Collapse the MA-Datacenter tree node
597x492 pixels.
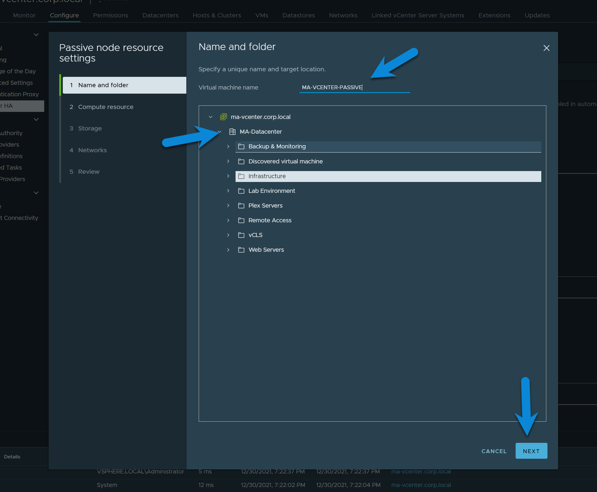pyautogui.click(x=219, y=132)
